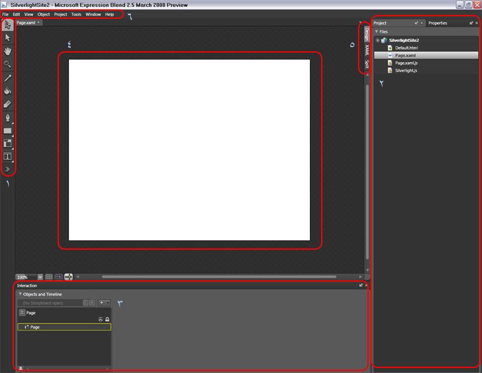Open the Edit menu
This screenshot has width=482, height=373.
[x=16, y=14]
